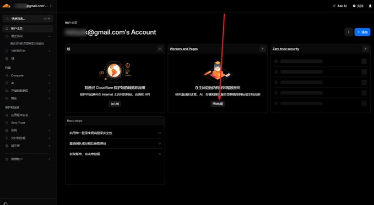This screenshot has height=205, width=374.
Task: Click the clock icon beside 最近访问
Action: (x=7, y=36)
